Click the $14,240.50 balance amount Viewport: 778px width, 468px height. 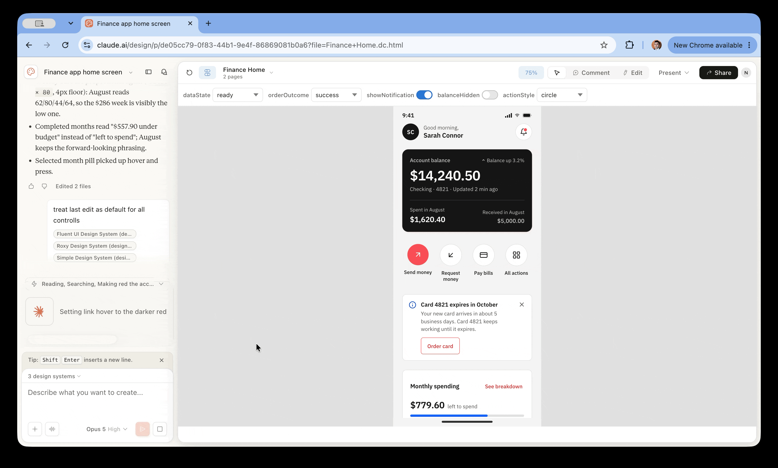[x=445, y=175]
